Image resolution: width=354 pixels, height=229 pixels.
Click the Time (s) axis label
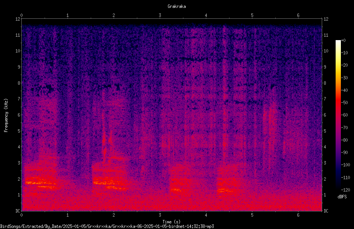tap(171, 222)
